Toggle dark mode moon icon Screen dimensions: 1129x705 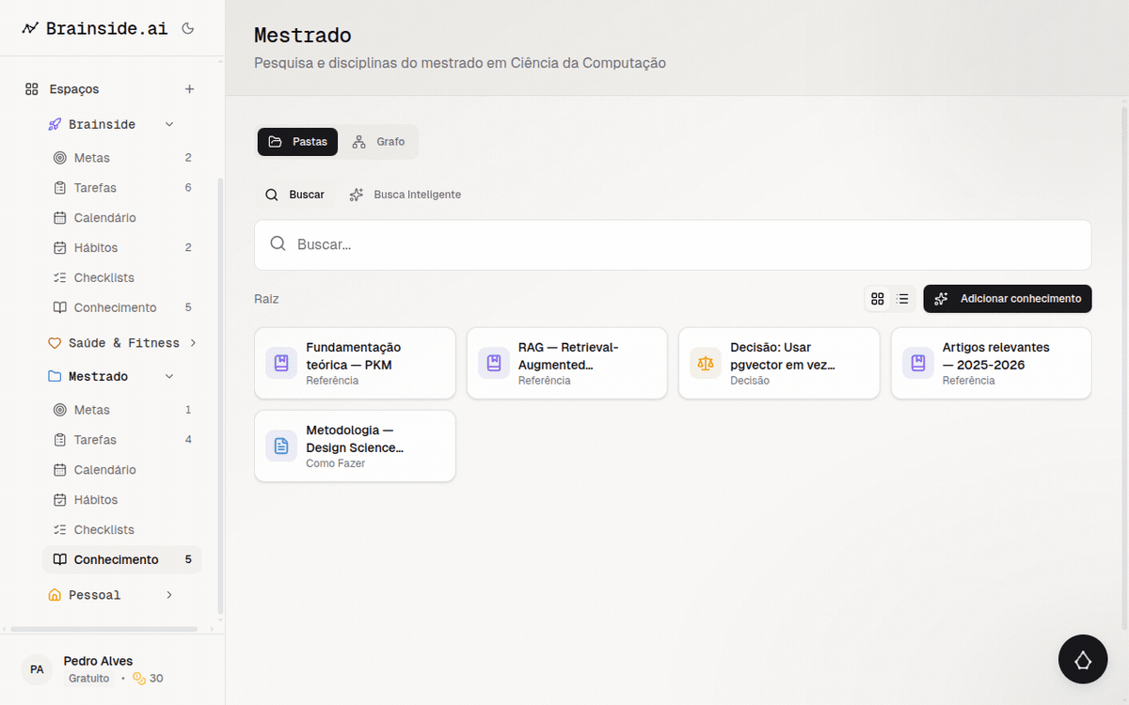click(187, 28)
